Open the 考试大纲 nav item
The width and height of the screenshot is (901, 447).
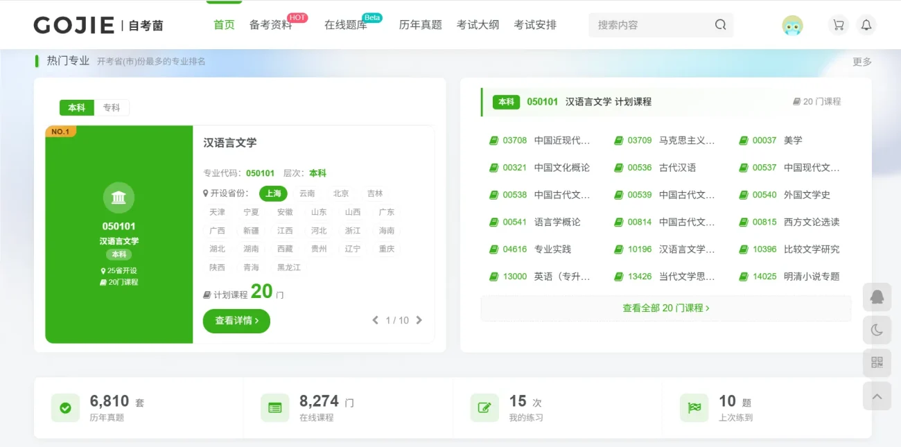coord(478,25)
